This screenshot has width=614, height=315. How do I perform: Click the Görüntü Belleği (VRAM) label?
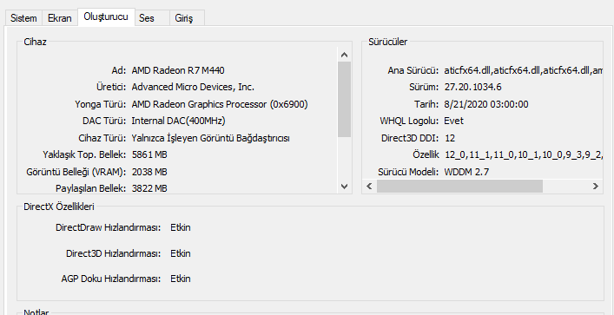click(76, 172)
